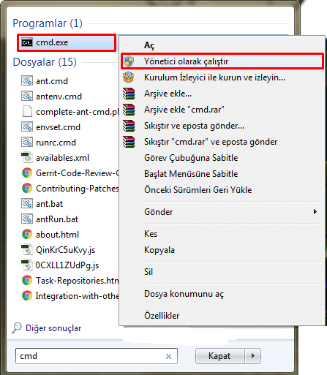Open the Gerrit-Code-Review result name

tap(78, 173)
